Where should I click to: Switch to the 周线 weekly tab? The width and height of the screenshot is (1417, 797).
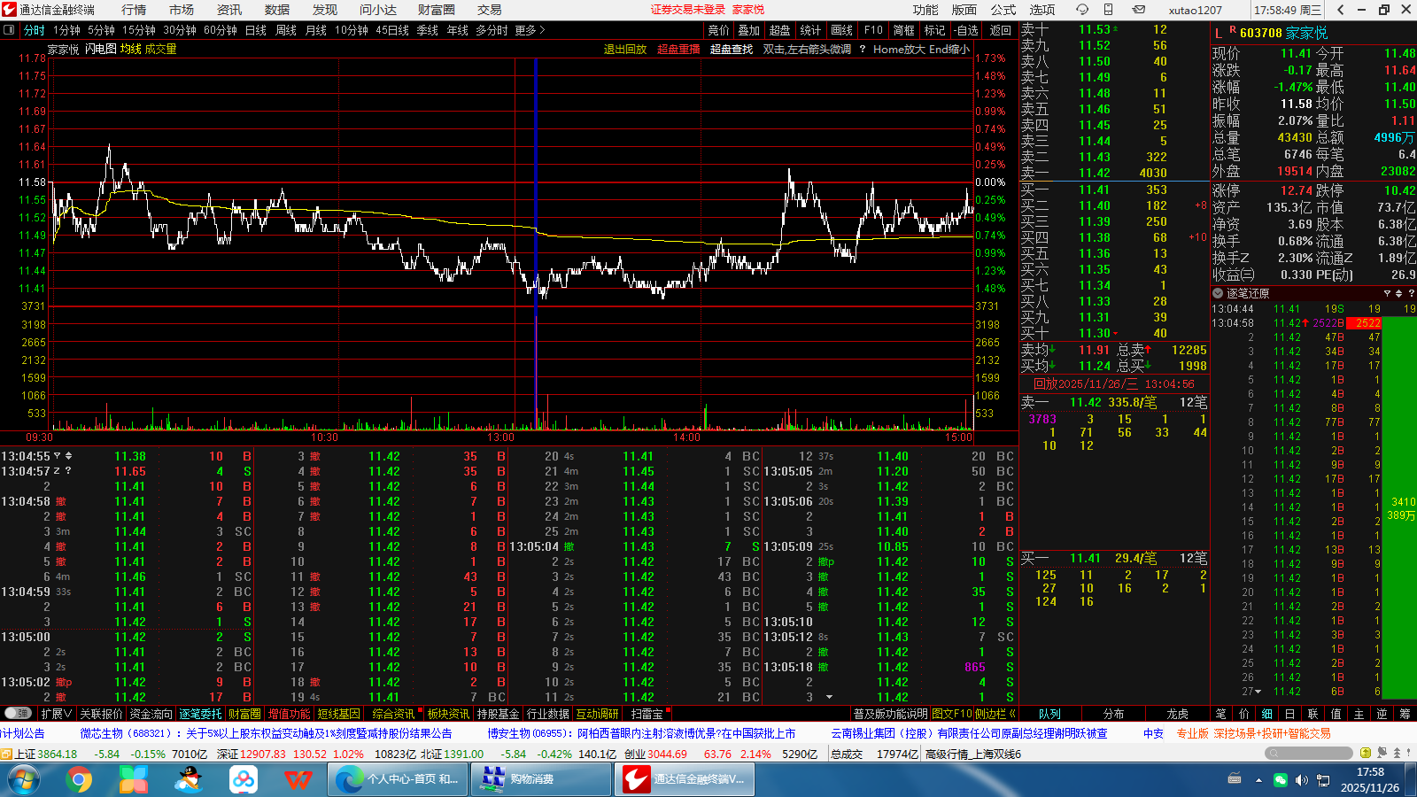(286, 30)
